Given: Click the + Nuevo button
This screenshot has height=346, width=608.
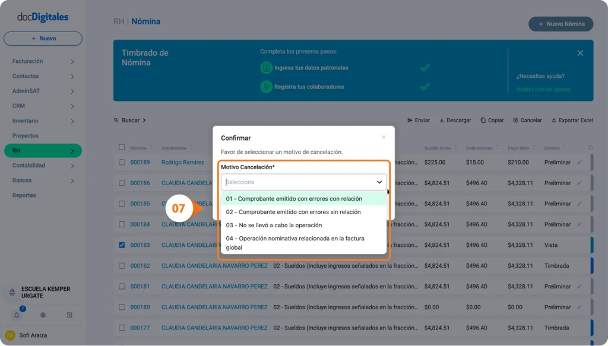Looking at the screenshot, I should click(43, 39).
